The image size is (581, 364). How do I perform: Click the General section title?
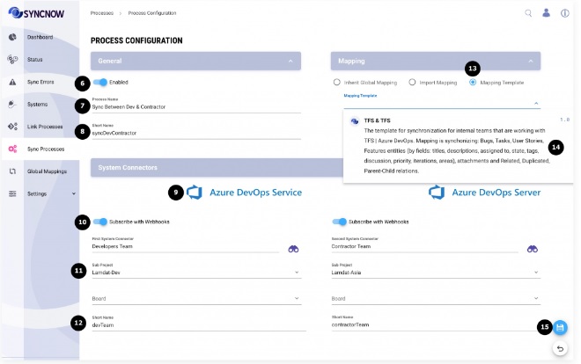(x=110, y=61)
